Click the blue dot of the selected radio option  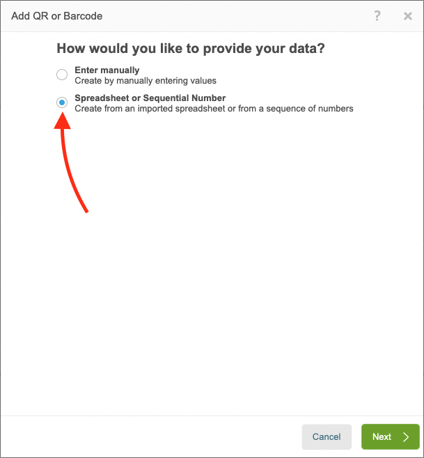click(62, 102)
